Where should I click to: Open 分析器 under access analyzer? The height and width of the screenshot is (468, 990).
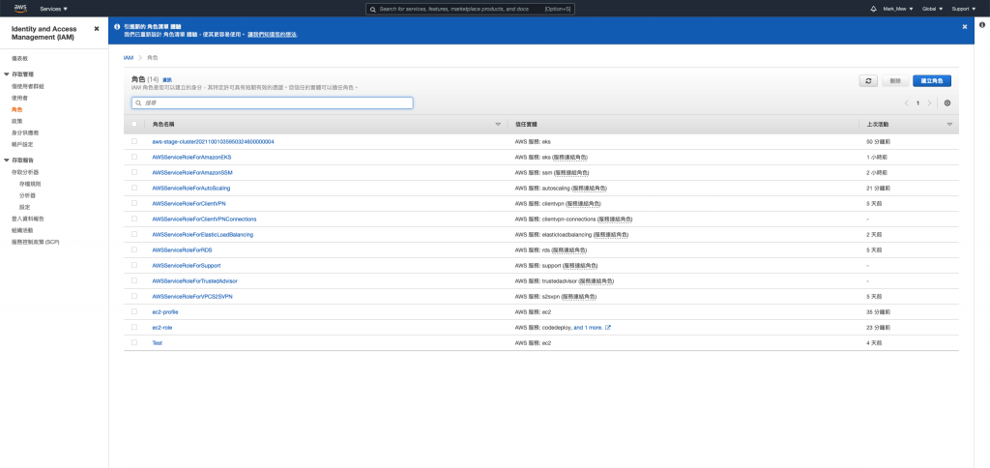click(x=27, y=195)
